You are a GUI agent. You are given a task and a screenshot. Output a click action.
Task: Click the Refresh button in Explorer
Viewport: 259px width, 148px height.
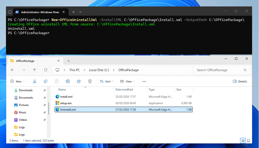(46, 70)
